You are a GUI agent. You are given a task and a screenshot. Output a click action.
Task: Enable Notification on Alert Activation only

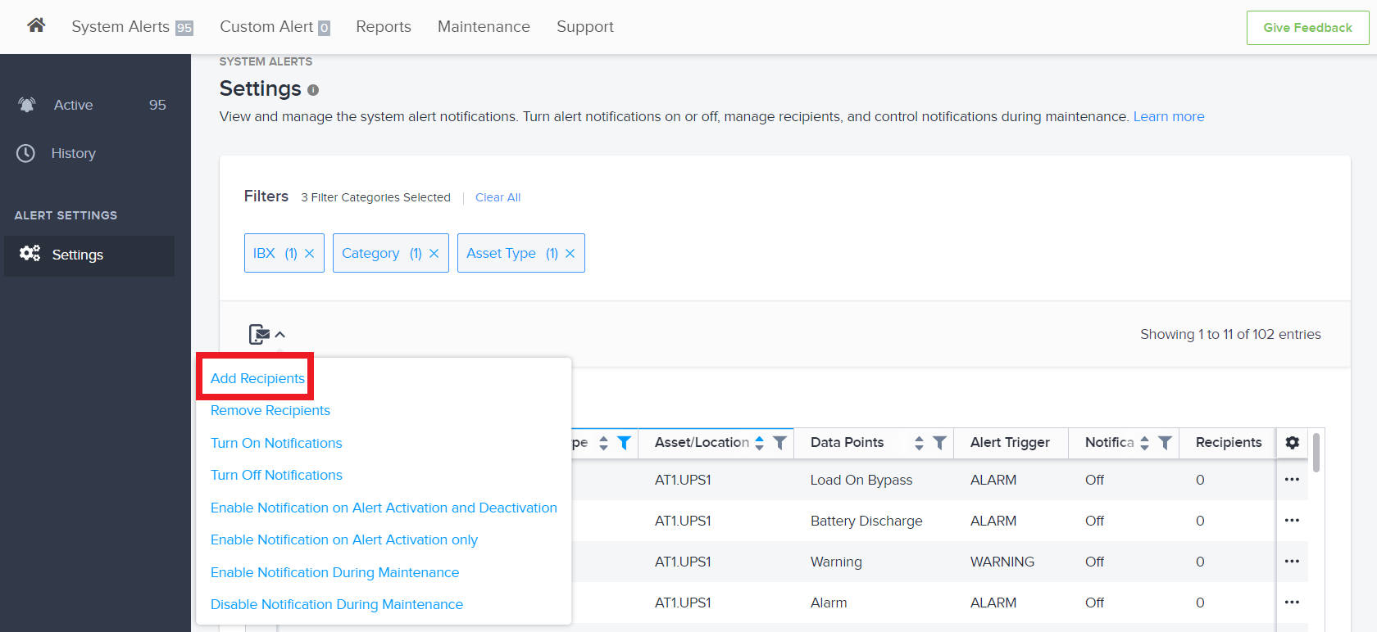click(344, 539)
